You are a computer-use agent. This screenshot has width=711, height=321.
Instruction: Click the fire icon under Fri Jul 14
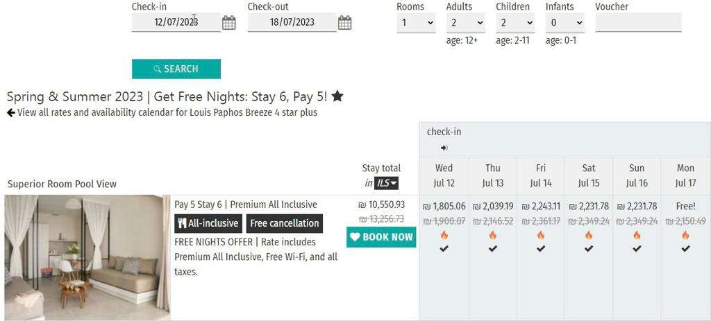click(541, 236)
